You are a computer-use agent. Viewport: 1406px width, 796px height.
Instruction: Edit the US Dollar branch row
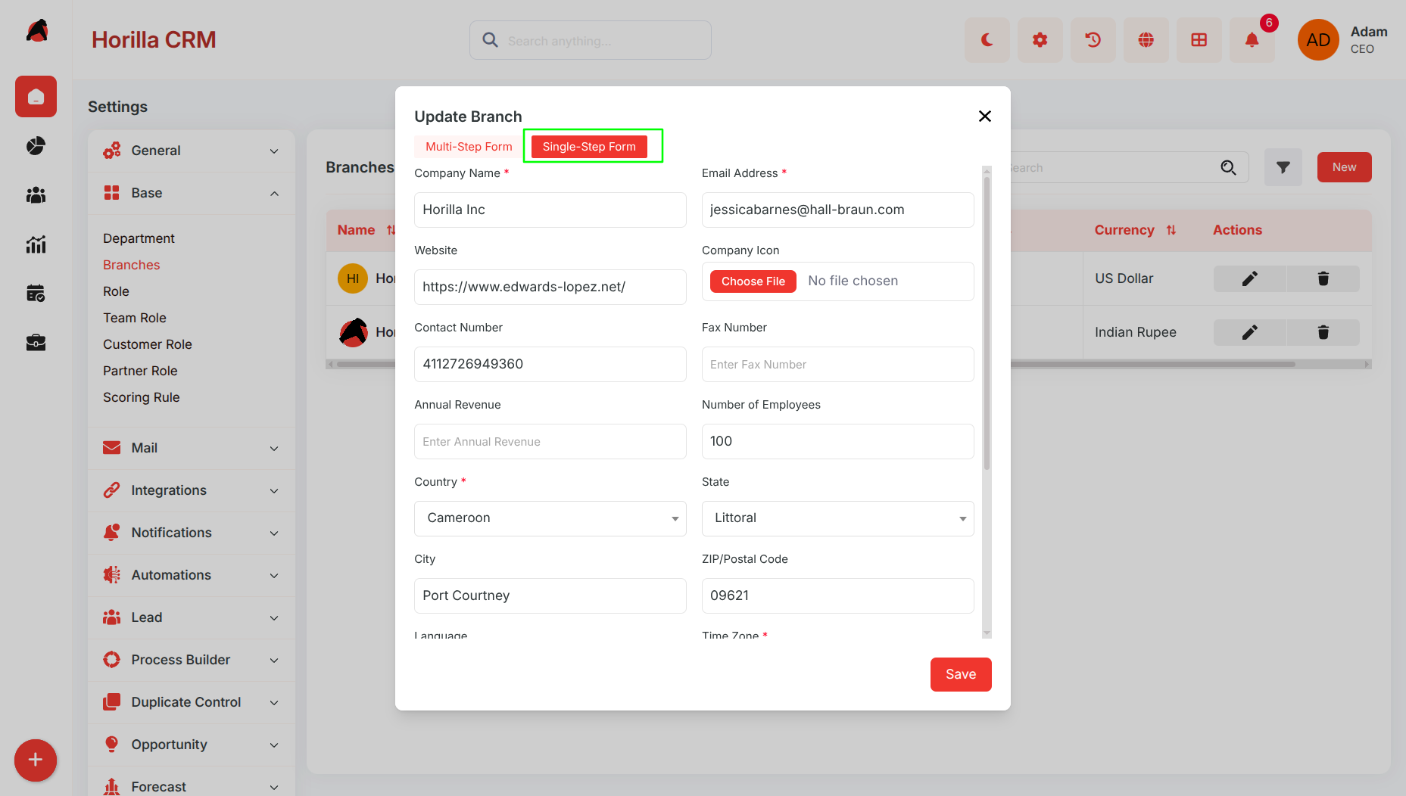click(x=1249, y=278)
